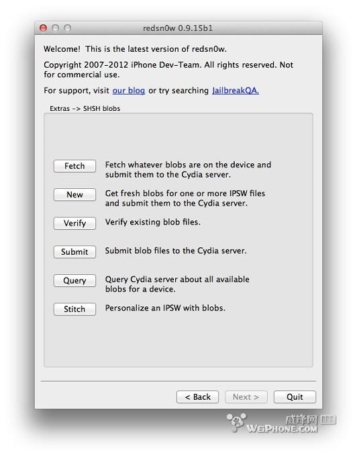Verify existing blob files
Viewport: 357px width, 457px height.
[x=74, y=223]
